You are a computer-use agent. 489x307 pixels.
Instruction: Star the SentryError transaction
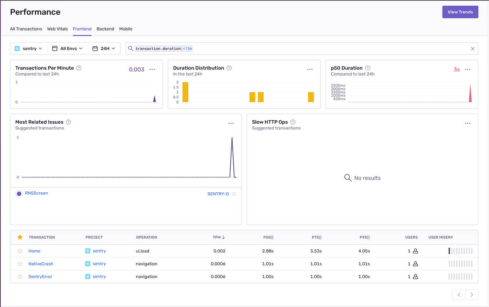pyautogui.click(x=20, y=277)
